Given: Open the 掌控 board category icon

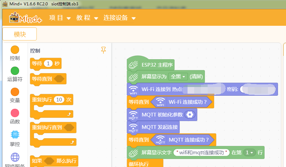Looking at the screenshot, I should [15, 135].
